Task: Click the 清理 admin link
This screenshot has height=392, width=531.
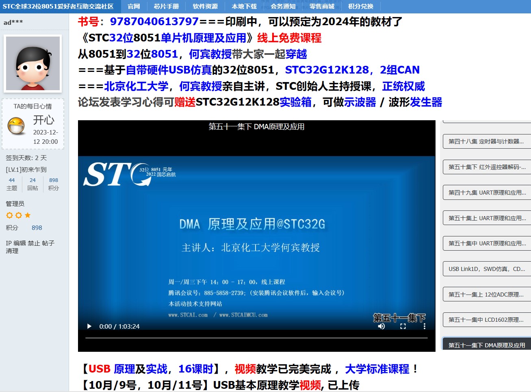Action: pyautogui.click(x=12, y=251)
